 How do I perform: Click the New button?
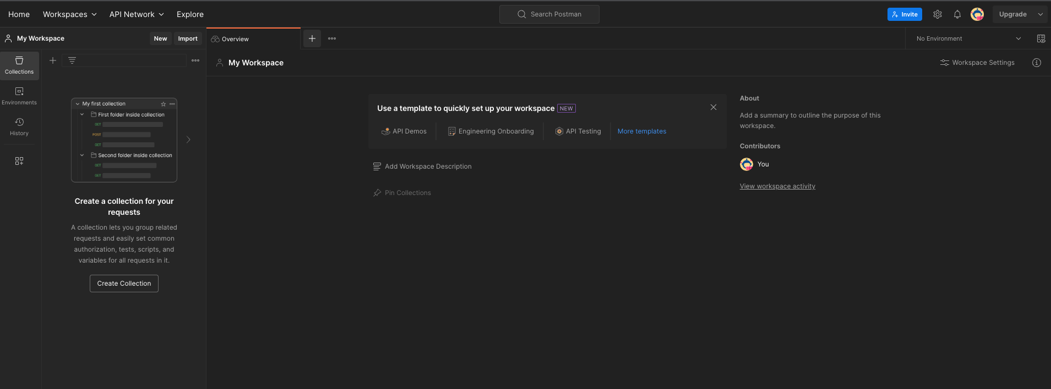pos(160,38)
